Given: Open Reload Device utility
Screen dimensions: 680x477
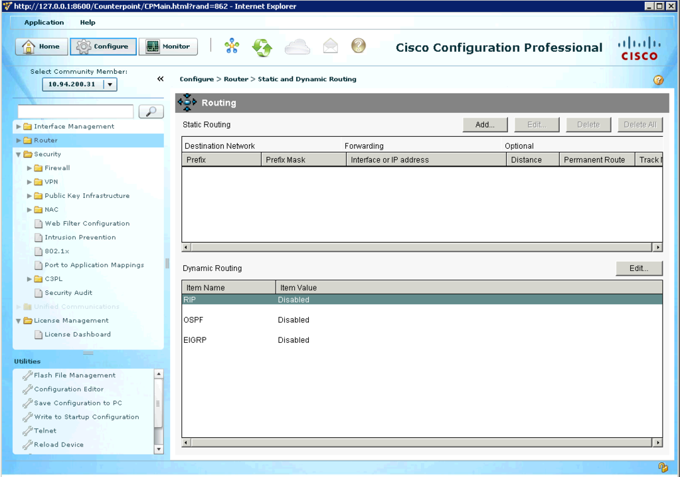Looking at the screenshot, I should coord(58,444).
